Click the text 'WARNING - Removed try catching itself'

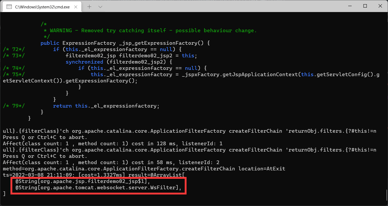[x=108, y=31]
